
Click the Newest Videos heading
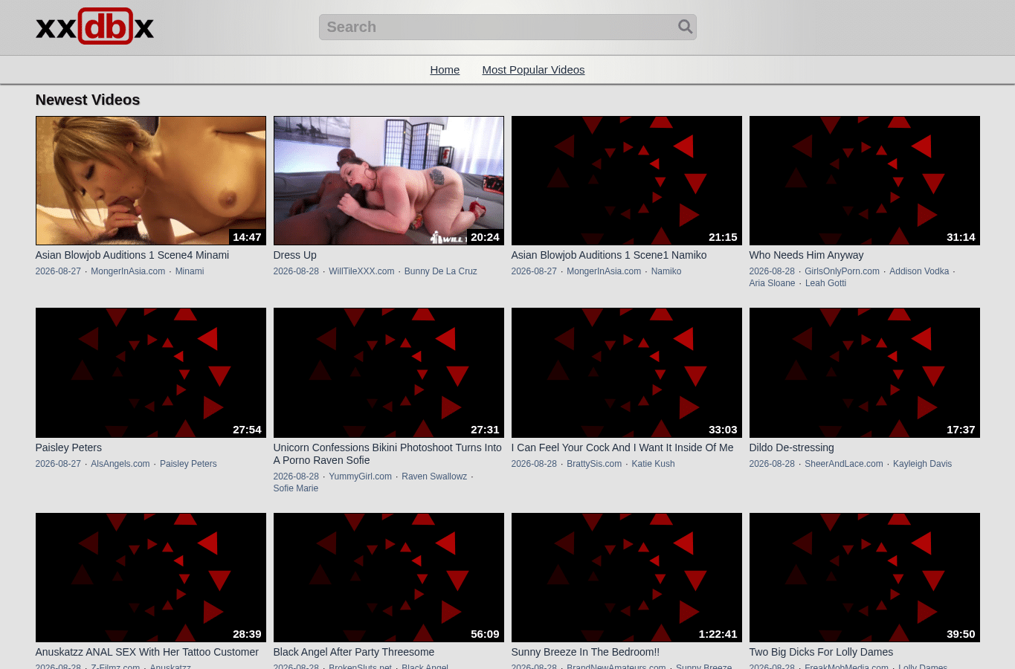tap(88, 100)
